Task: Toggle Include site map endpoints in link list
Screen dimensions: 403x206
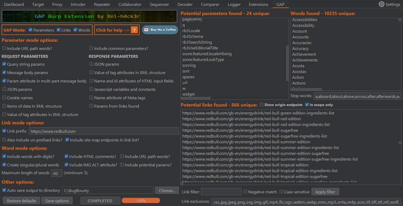Action: [67, 140]
